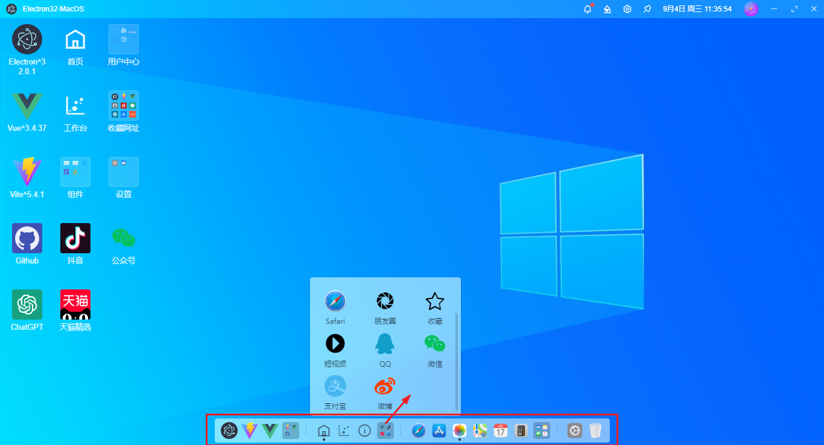Open the multi-app folder left of the dock's gear
Image resolution: width=824 pixels, height=445 pixels.
point(542,431)
